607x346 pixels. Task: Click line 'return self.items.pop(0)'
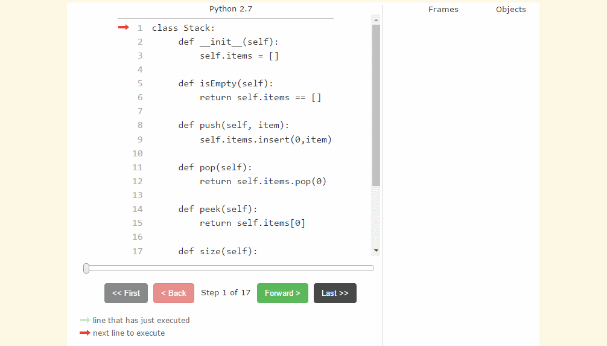pyautogui.click(x=262, y=181)
